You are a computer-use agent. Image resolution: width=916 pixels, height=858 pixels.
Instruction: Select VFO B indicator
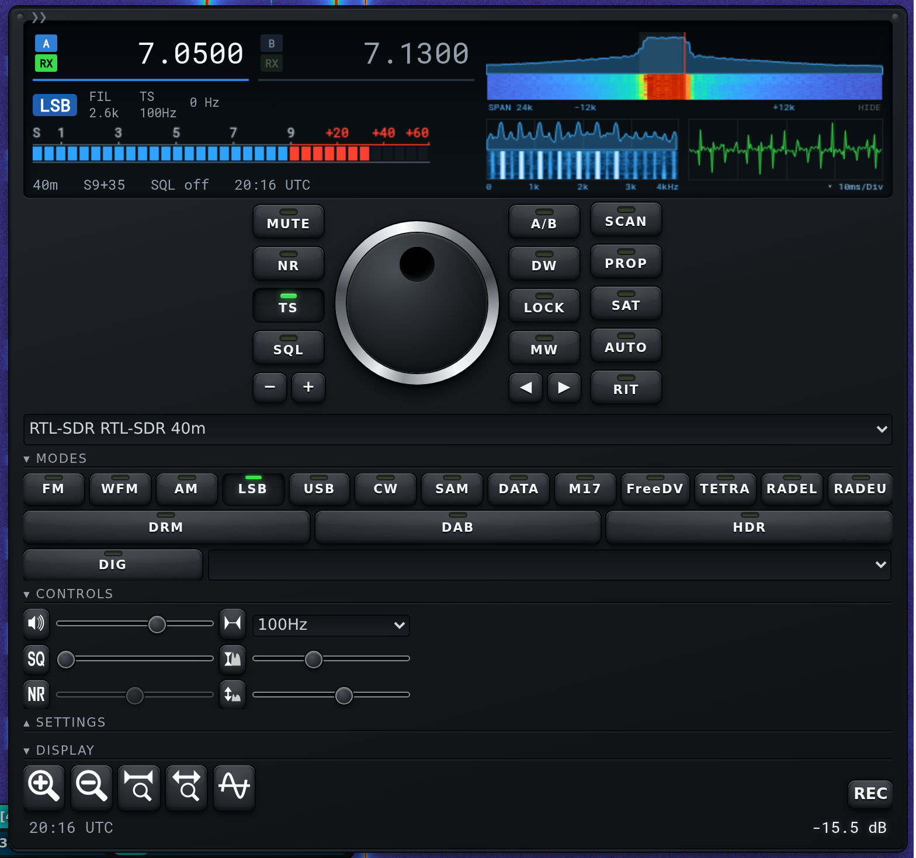coord(272,43)
